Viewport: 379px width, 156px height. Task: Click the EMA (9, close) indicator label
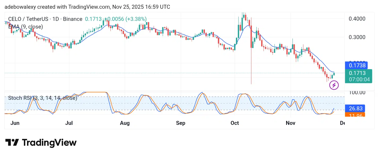(25, 27)
